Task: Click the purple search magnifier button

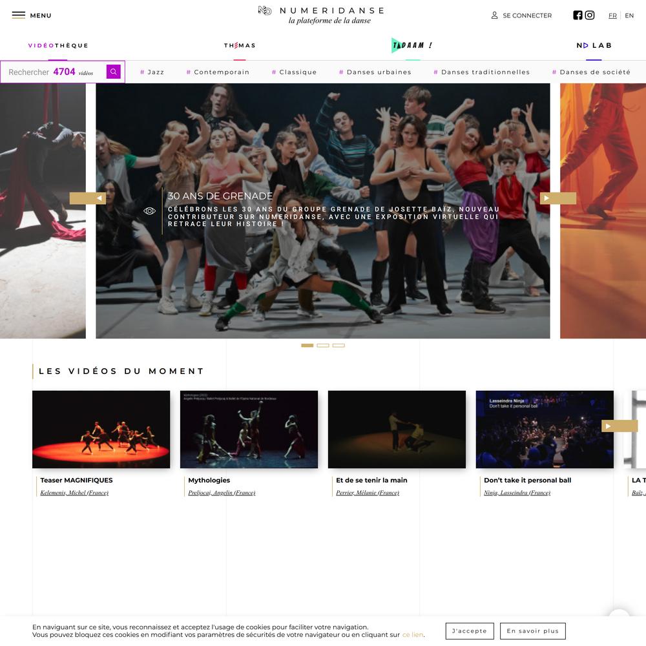Action: 113,72
